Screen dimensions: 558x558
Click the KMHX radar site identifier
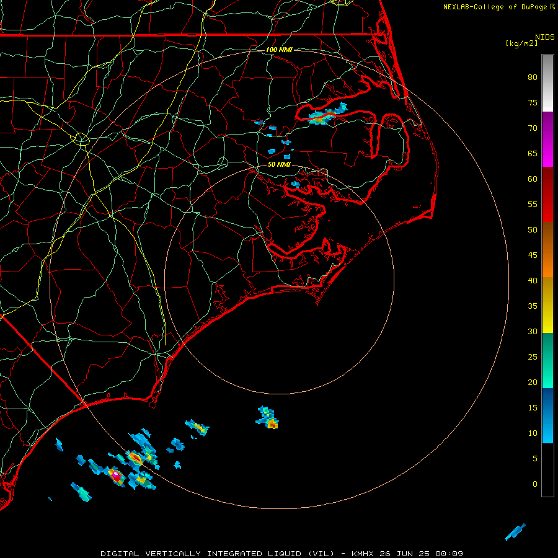363,554
